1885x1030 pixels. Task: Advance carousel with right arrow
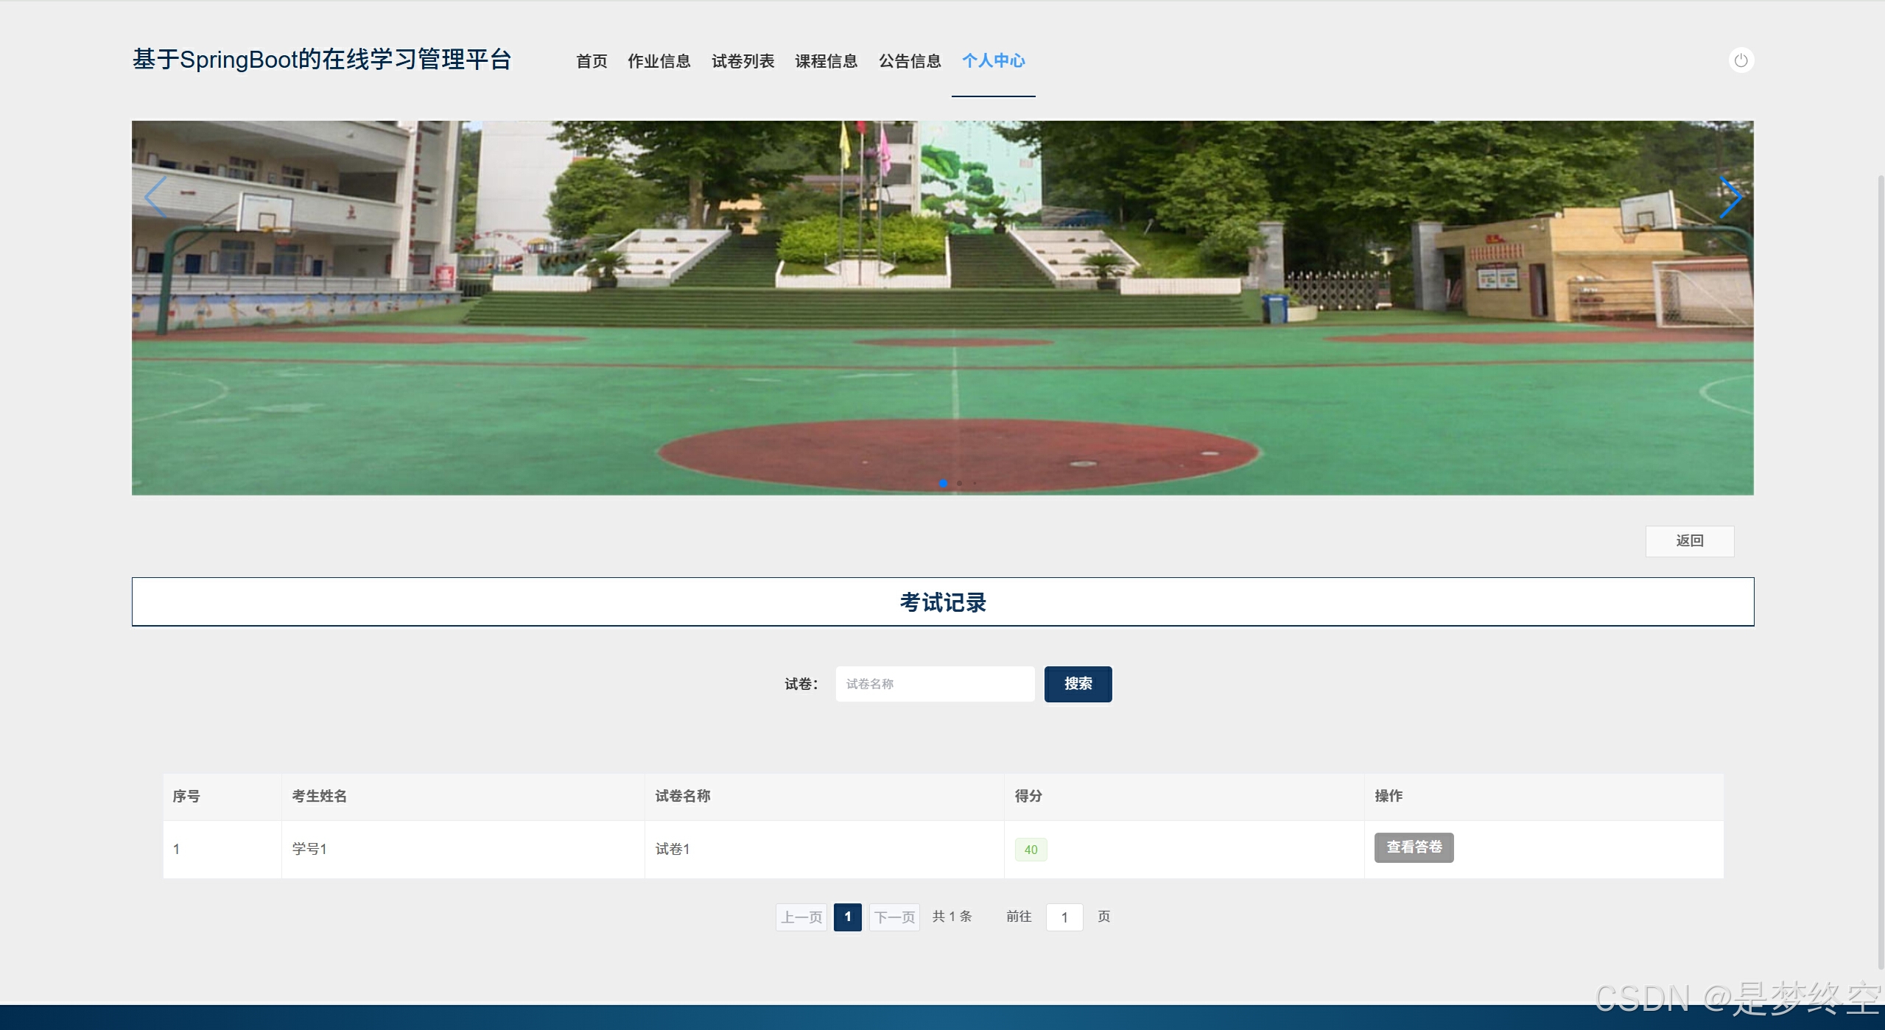pyautogui.click(x=1730, y=197)
